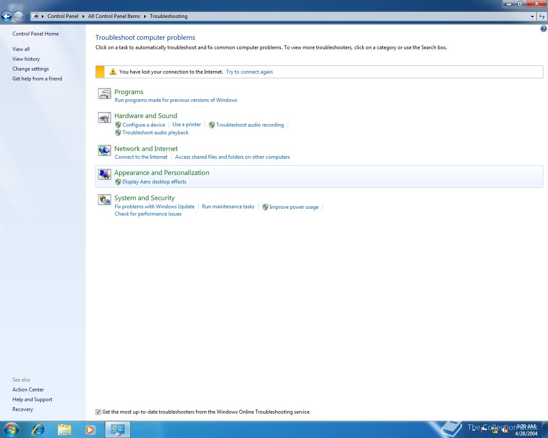Screen dimensions: 548x438
Task: Click the control panel icon in the address bar
Action: pos(36,16)
